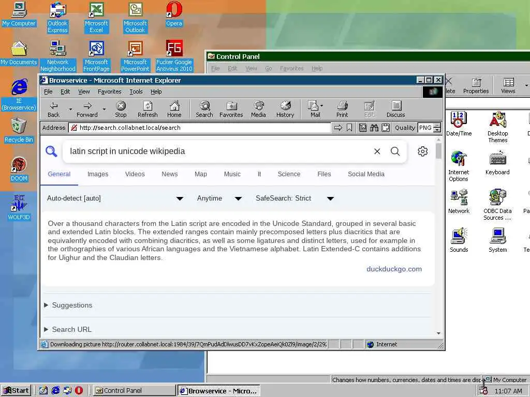The width and height of the screenshot is (530, 397).
Task: Select the Recycle Bin icon
Action: (19, 131)
